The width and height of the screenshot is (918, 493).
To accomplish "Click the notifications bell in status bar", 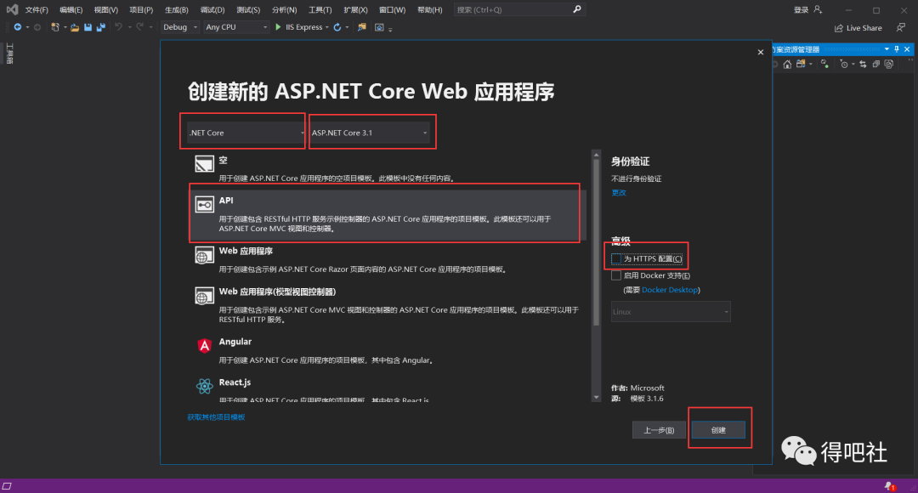I will coord(889,486).
